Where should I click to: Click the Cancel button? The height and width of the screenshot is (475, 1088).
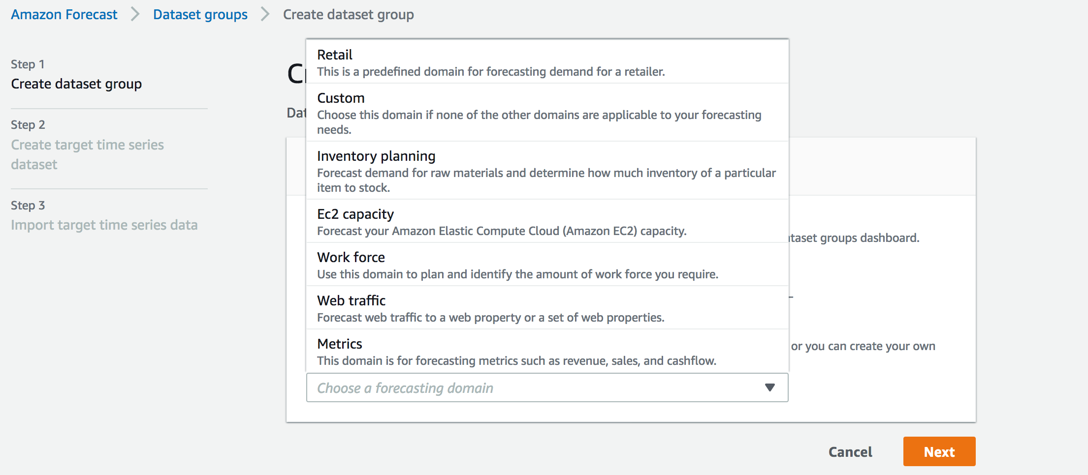[x=850, y=452]
